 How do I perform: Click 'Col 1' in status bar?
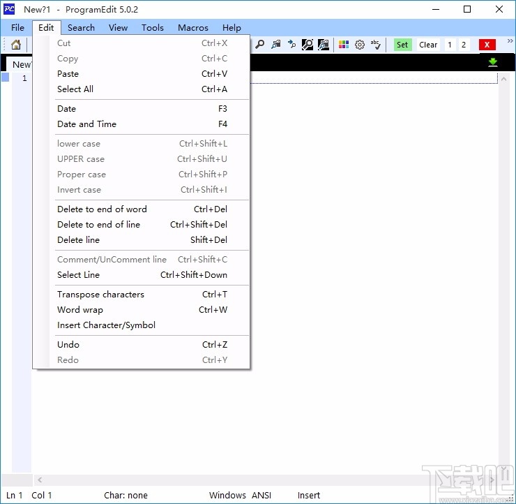tap(41, 495)
